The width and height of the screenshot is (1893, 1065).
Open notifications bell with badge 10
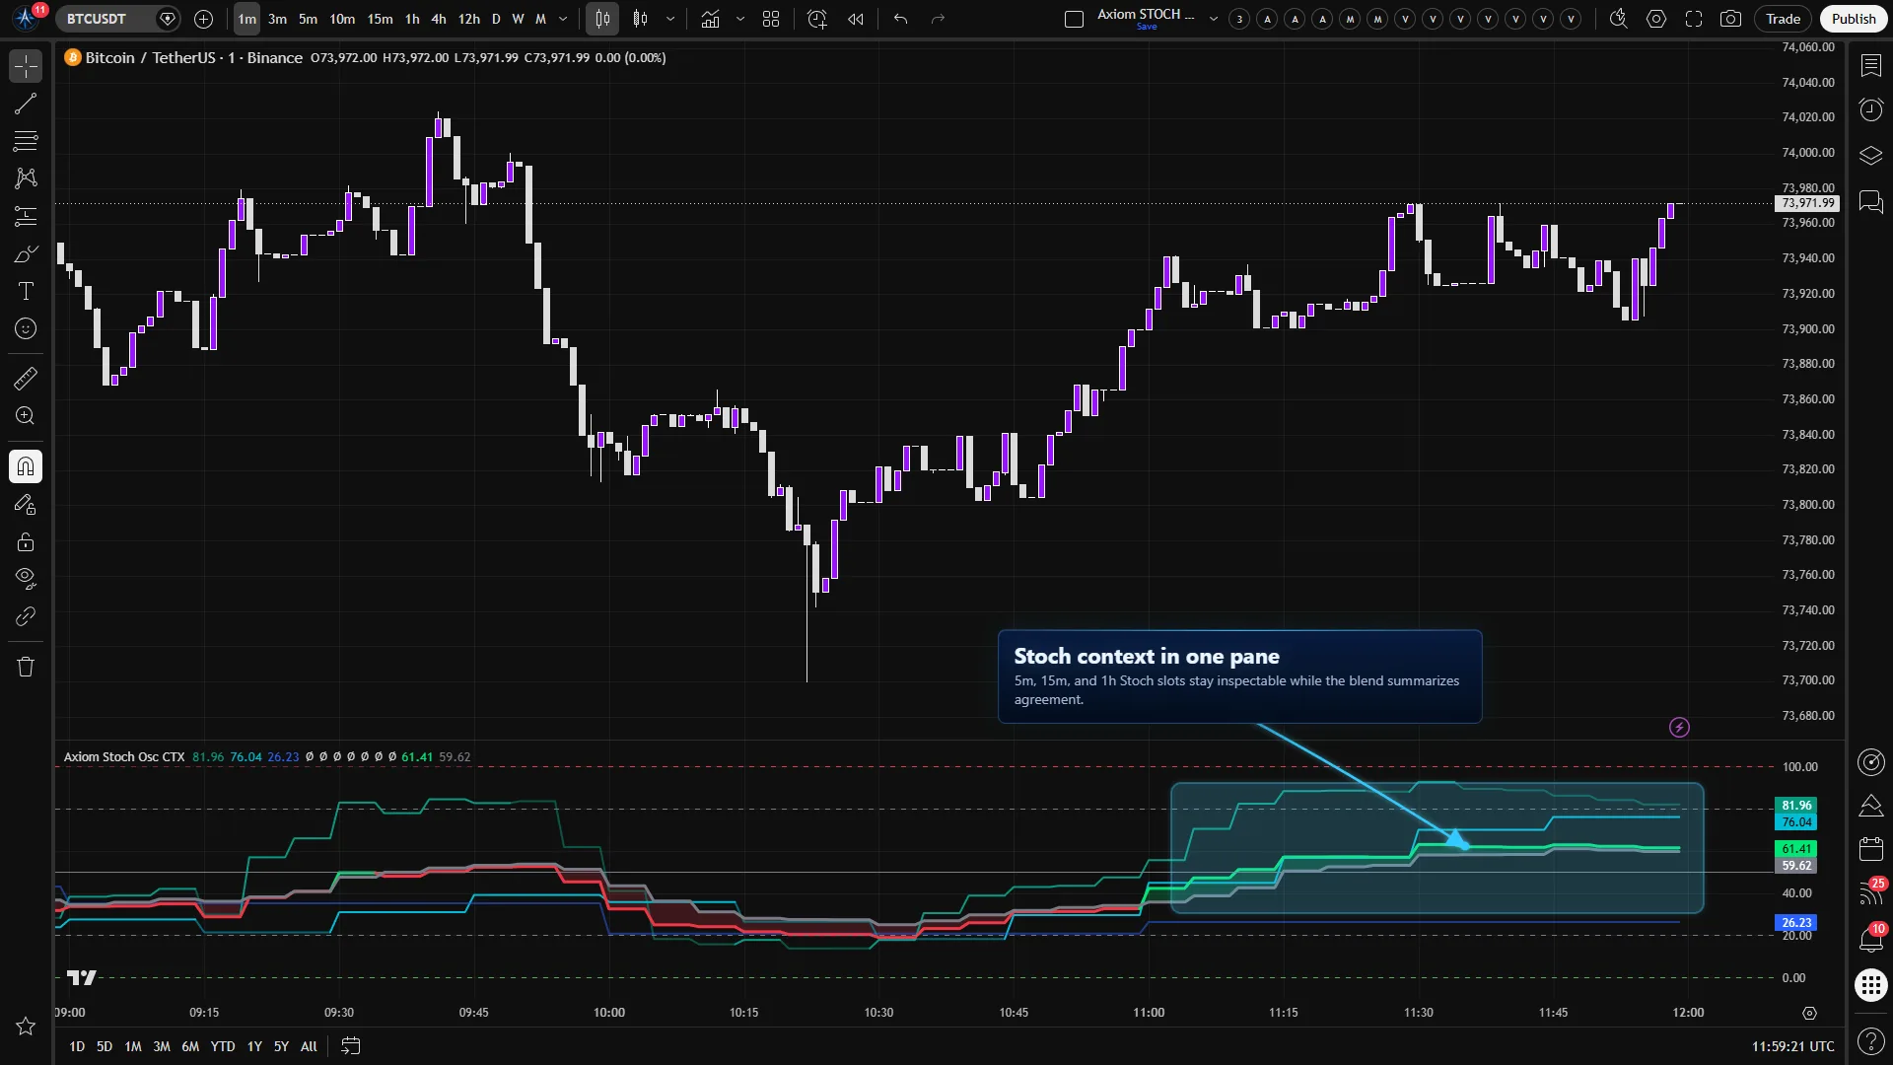(1870, 938)
